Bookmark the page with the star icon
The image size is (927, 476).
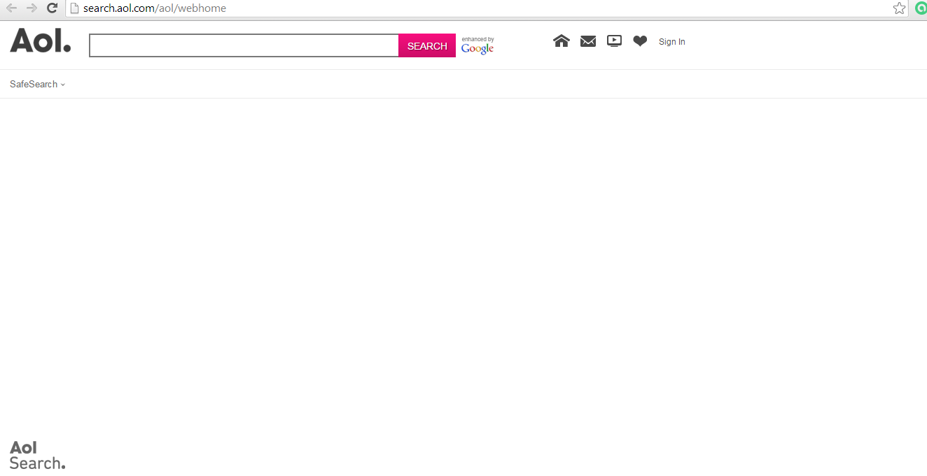pos(900,8)
